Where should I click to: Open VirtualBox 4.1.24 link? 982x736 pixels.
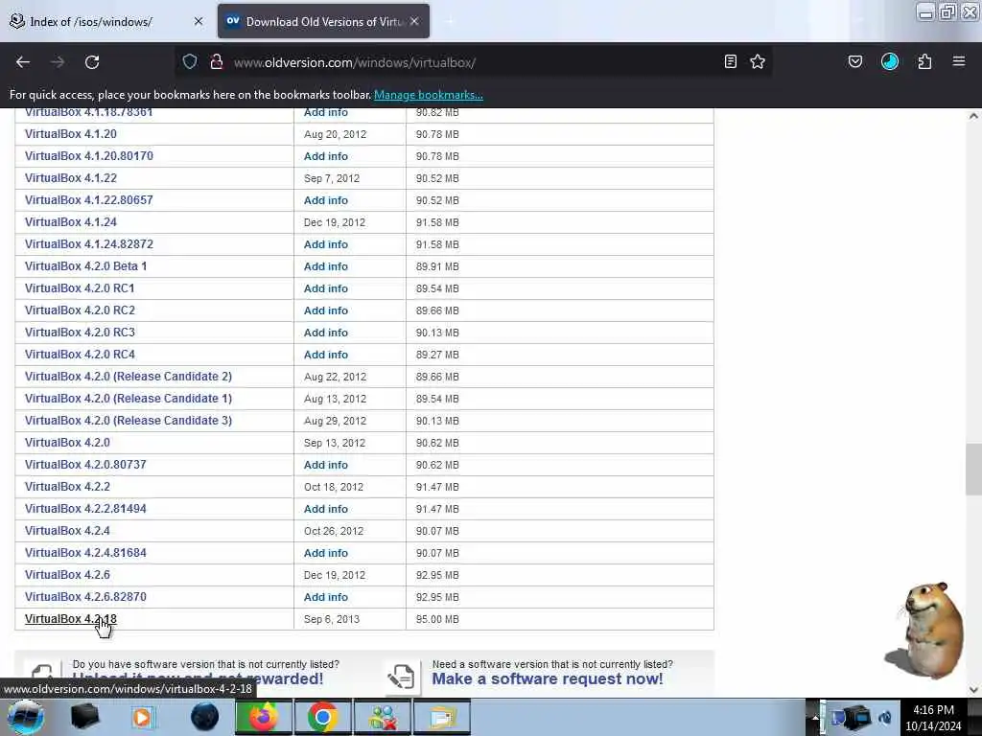(71, 222)
